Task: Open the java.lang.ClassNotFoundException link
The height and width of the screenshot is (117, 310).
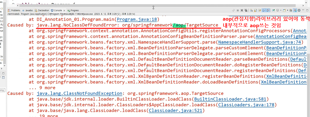Action: click(79, 93)
